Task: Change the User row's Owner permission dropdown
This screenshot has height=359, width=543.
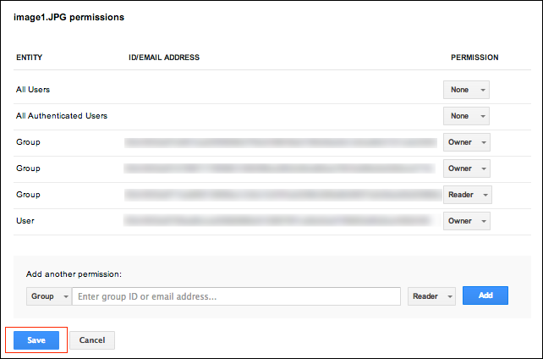Action: click(467, 221)
